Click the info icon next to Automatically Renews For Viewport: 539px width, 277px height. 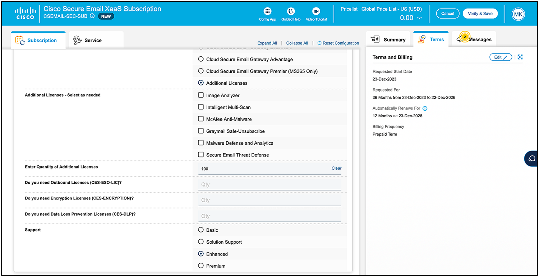[425, 108]
